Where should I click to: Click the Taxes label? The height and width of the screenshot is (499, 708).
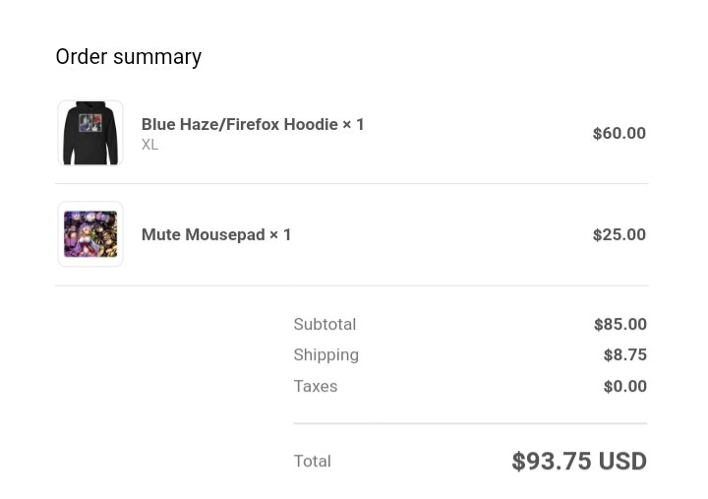[x=316, y=387]
